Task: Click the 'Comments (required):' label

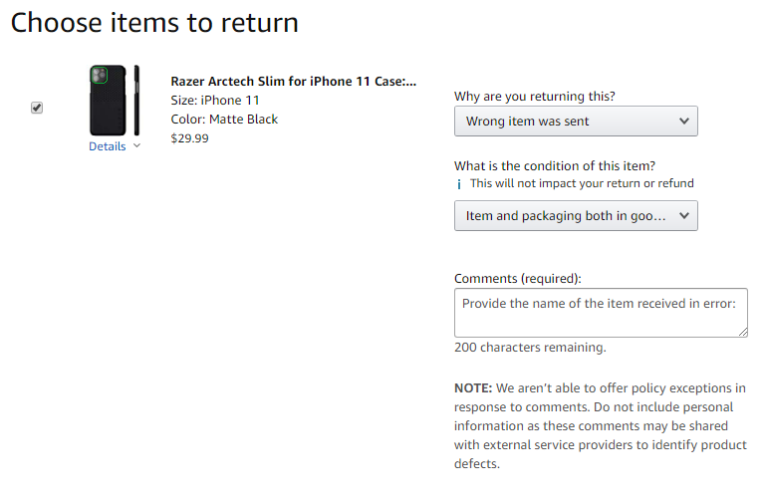Action: (x=517, y=279)
